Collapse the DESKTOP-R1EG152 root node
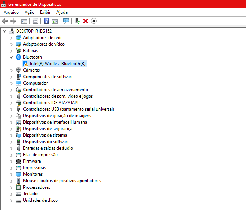The image size is (246, 210). click(5, 31)
